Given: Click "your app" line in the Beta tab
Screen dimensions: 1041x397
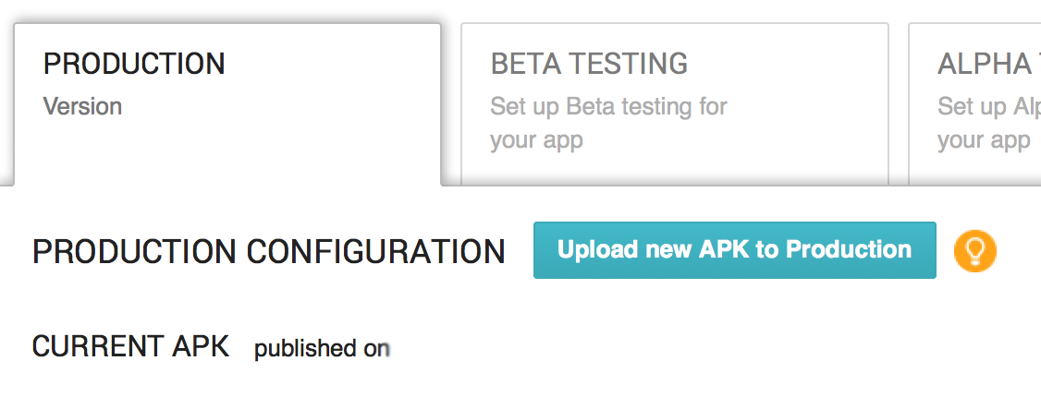Looking at the screenshot, I should coord(536,140).
